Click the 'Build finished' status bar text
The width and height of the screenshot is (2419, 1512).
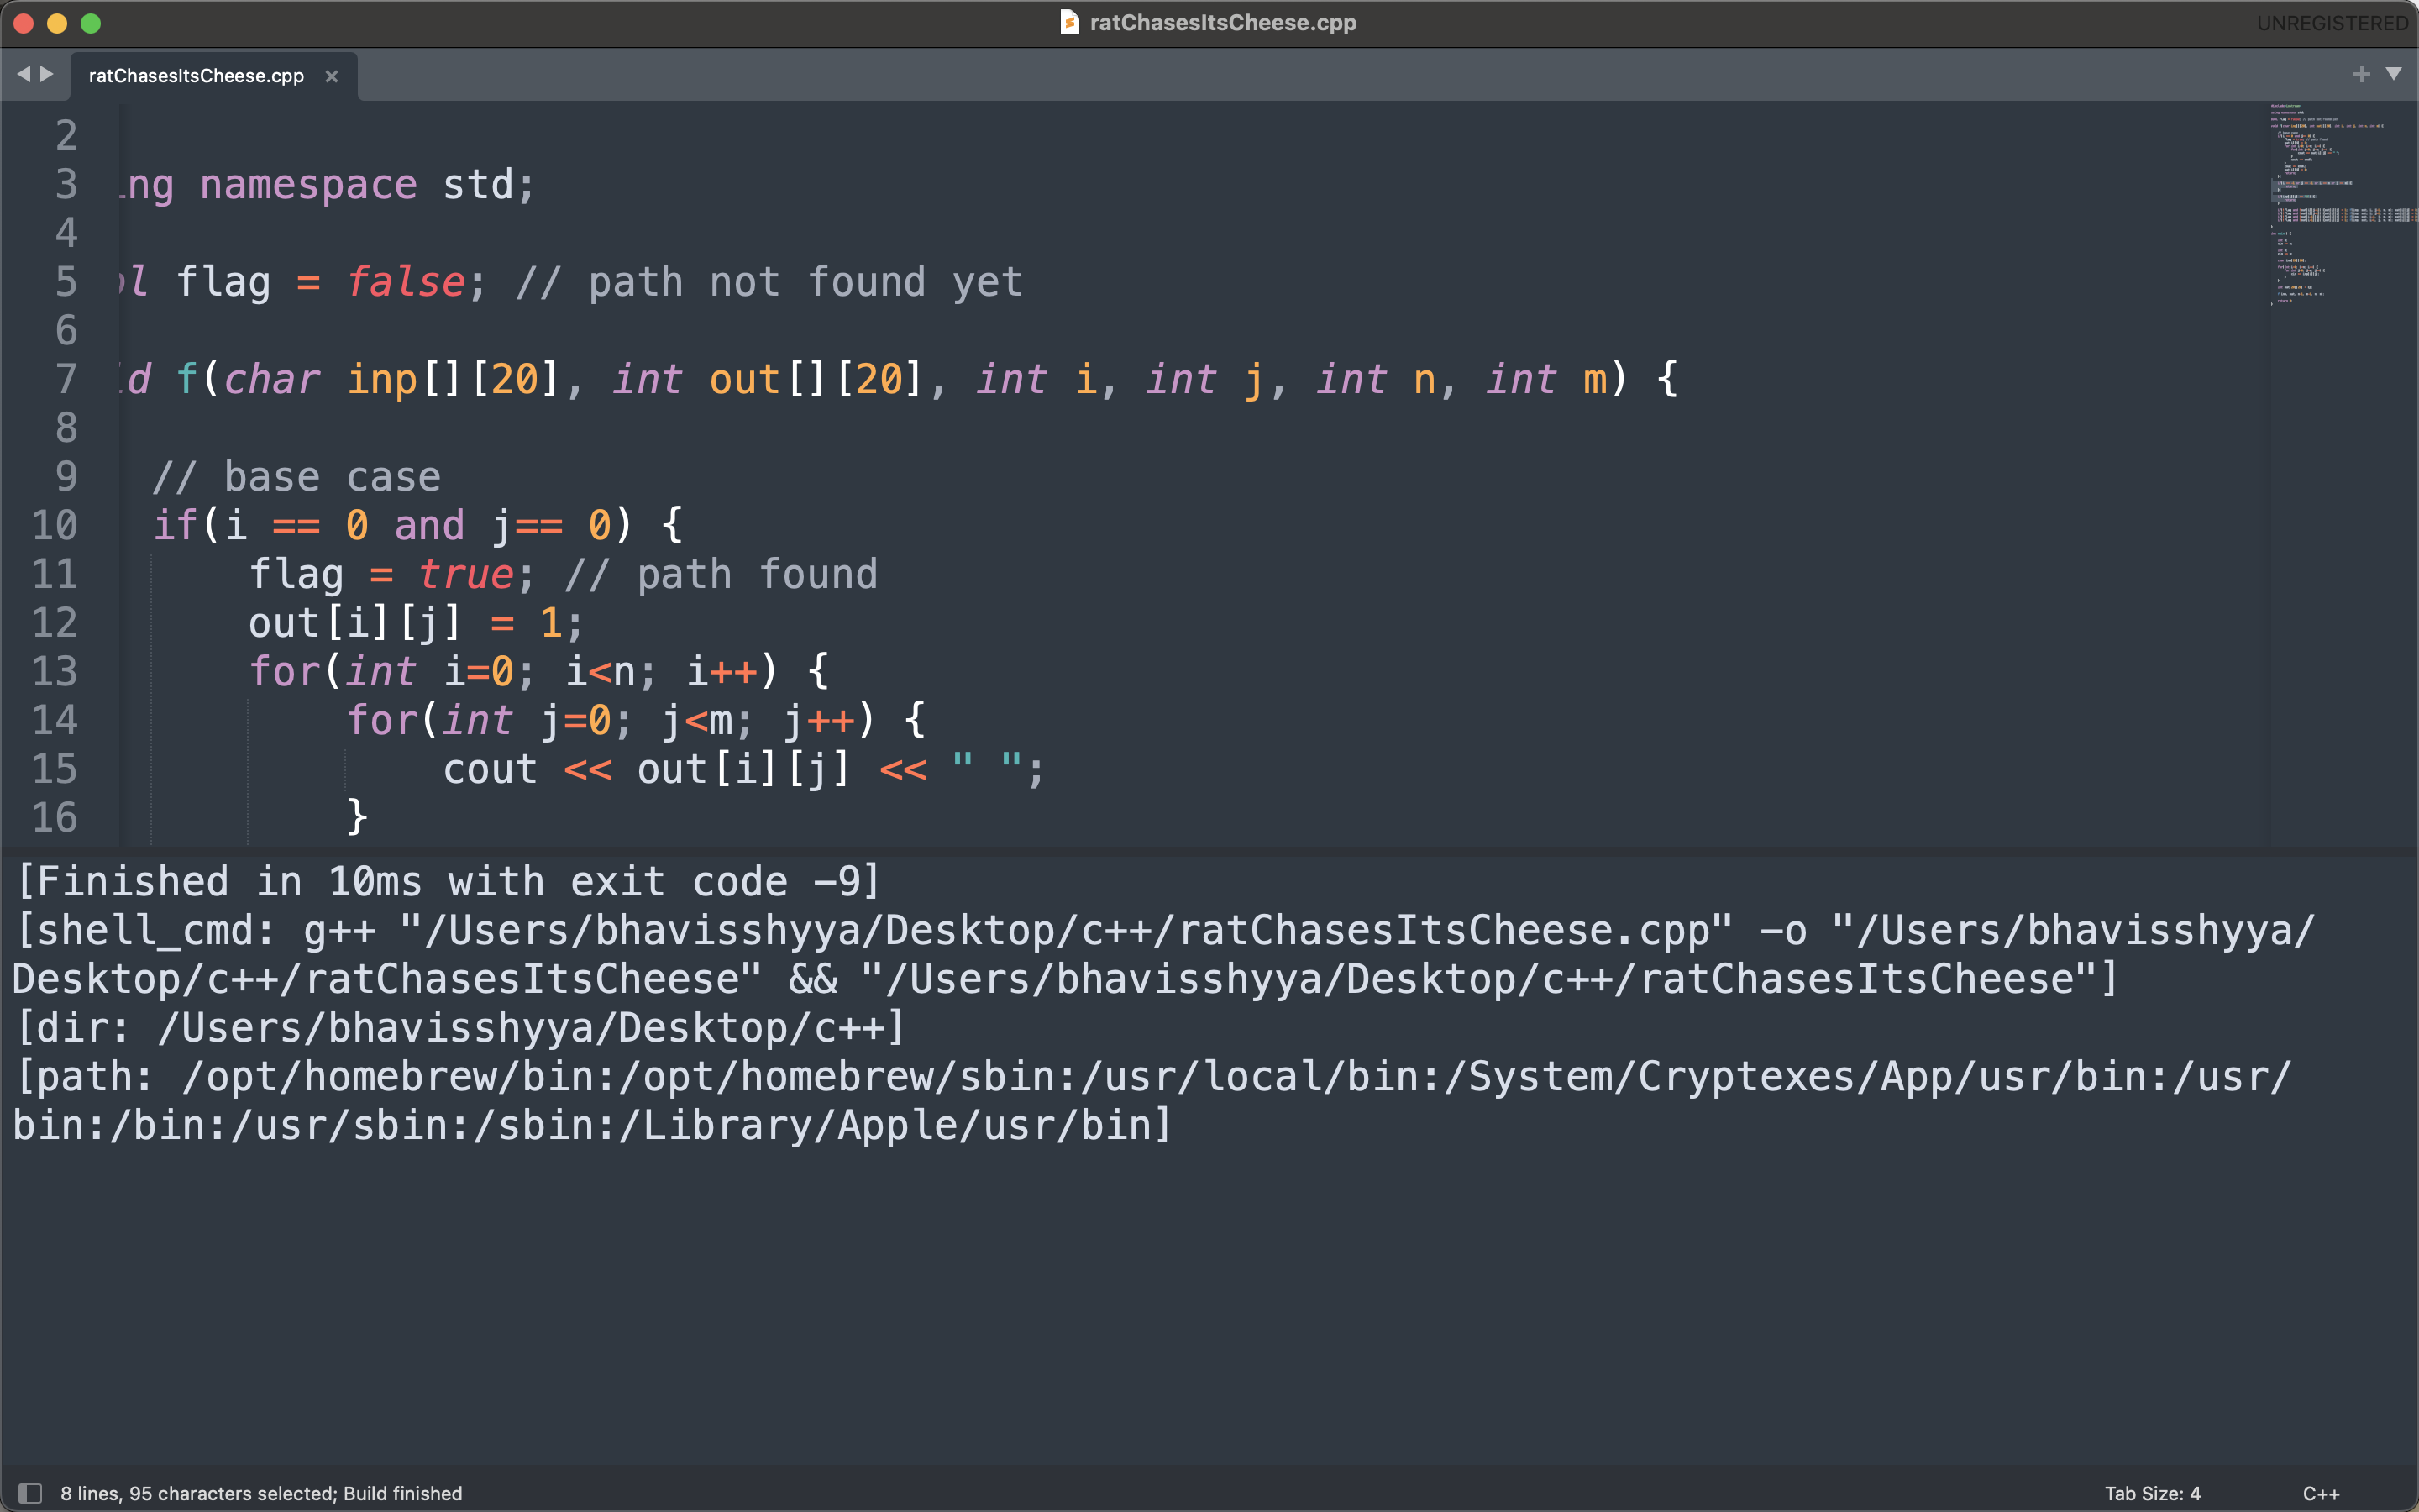pyautogui.click(x=403, y=1493)
